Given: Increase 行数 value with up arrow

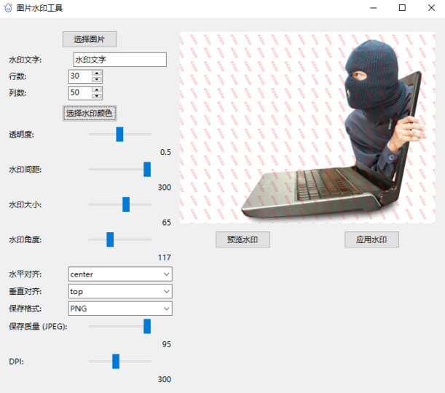Looking at the screenshot, I should [97, 73].
